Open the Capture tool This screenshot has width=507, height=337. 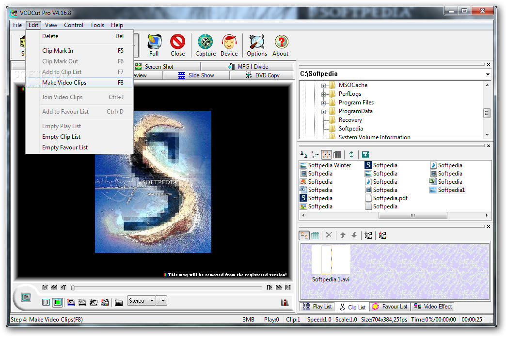click(x=206, y=45)
